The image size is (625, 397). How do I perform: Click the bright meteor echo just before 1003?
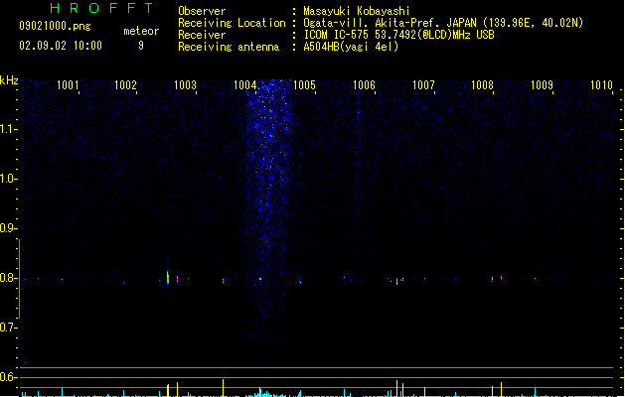[x=168, y=276]
